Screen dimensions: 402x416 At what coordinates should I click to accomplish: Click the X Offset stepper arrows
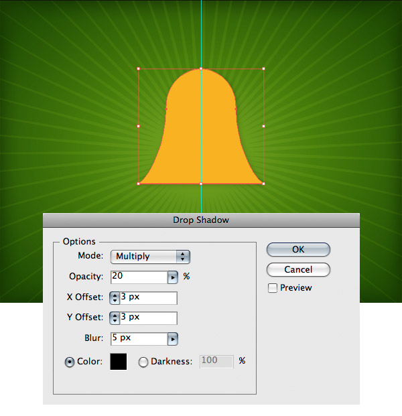tap(115, 297)
